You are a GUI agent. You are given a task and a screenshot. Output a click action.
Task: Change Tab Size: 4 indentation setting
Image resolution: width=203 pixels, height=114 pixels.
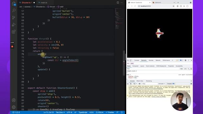60,112
